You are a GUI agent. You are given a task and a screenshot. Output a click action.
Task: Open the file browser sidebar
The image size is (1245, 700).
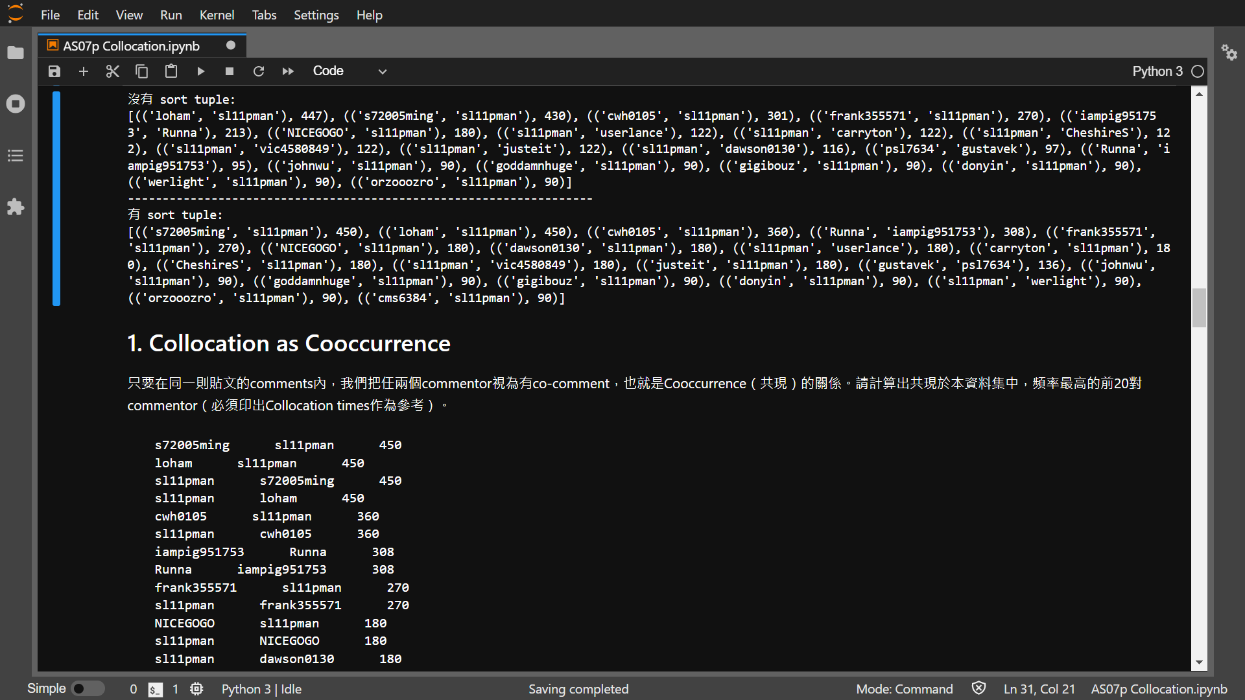click(x=16, y=52)
